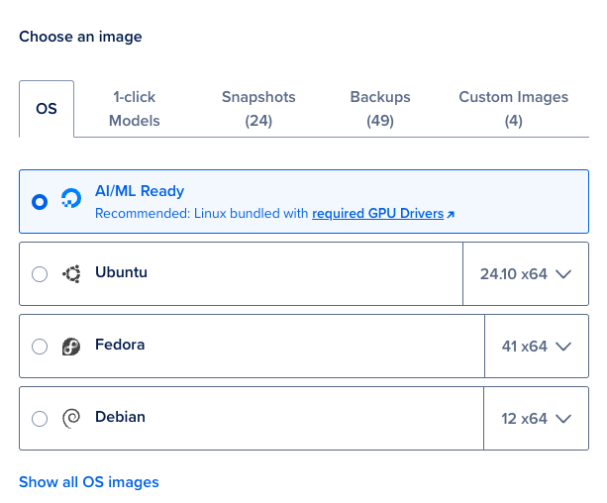Go to the Custom Images (4) tab
607x503 pixels.
coord(513,109)
